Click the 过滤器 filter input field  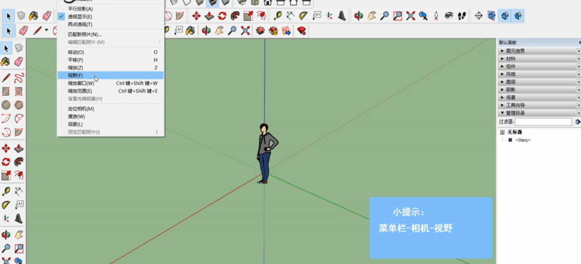coord(543,121)
